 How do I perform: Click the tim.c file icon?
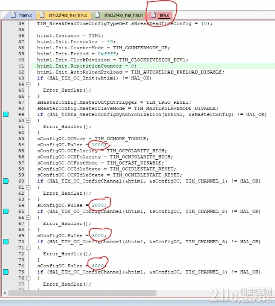(153, 15)
